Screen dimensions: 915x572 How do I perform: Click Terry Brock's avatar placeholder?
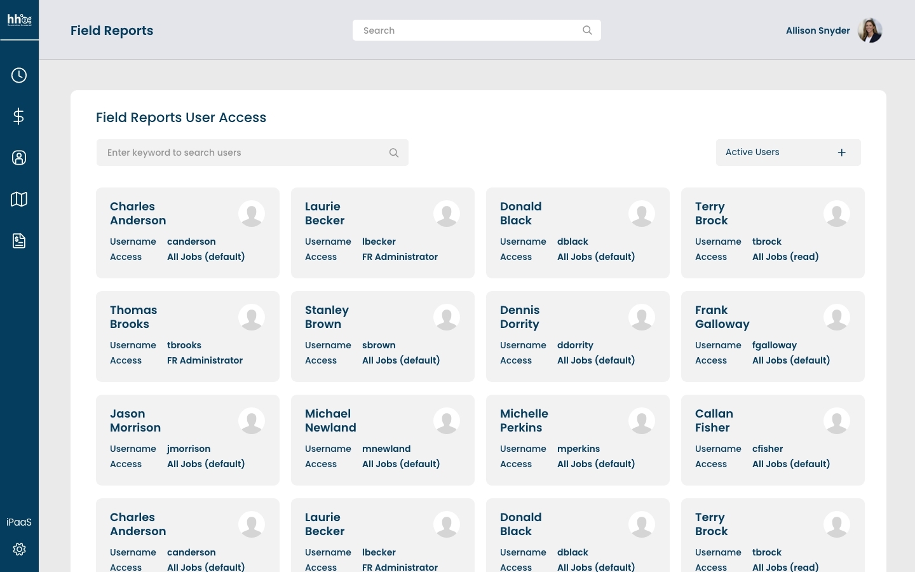pyautogui.click(x=837, y=214)
